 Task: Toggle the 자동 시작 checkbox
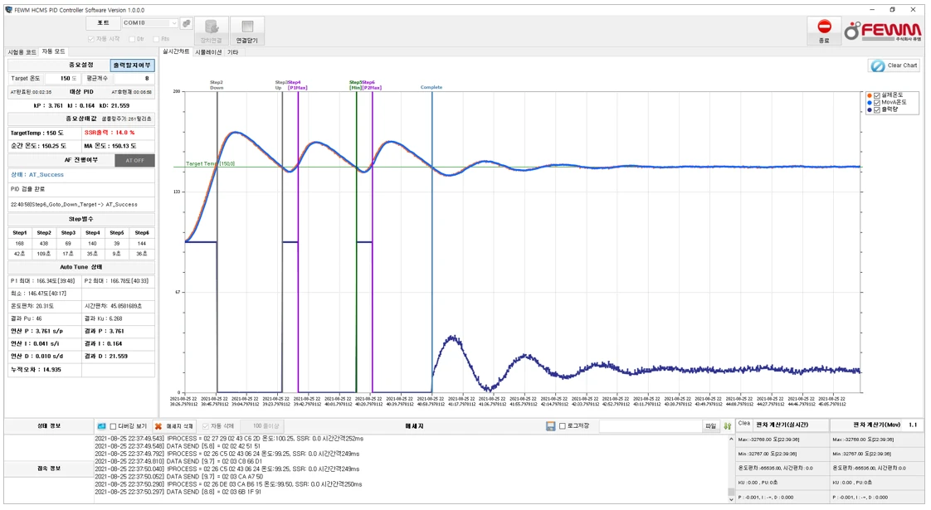90,39
